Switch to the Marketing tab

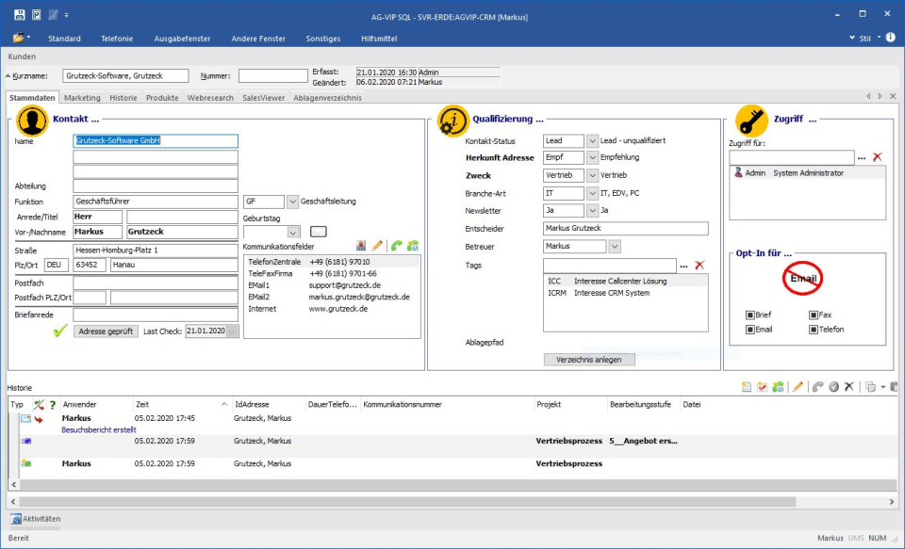[x=82, y=97]
